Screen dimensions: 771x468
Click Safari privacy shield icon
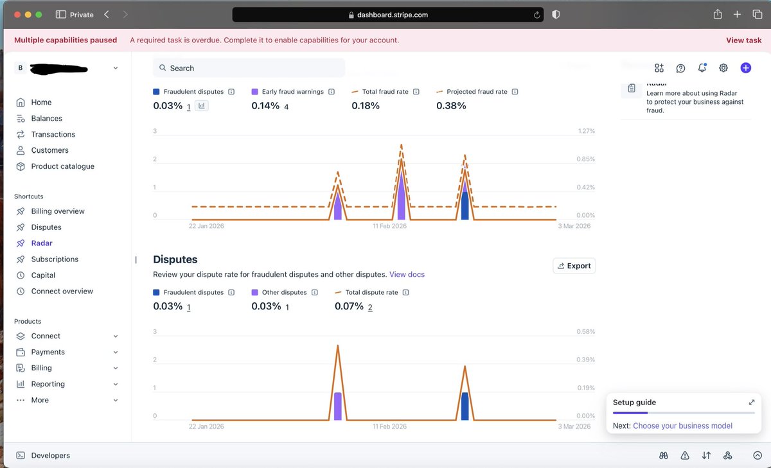[x=556, y=15]
